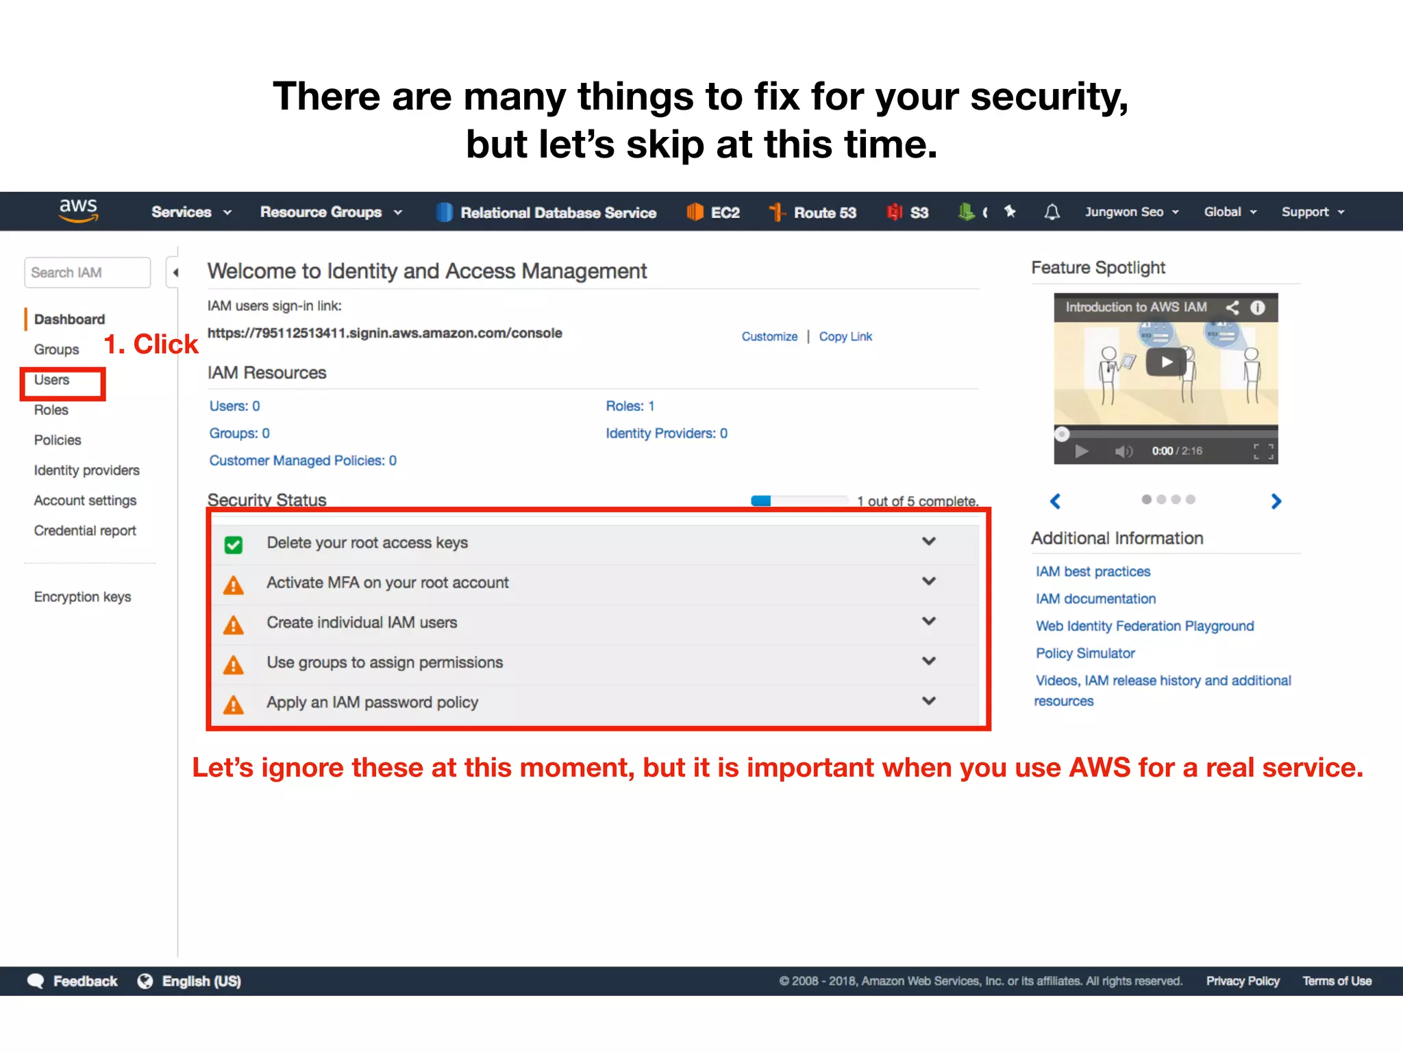Select Dashboard in the IAM sidebar
Viewport: 1403px width, 1052px height.
(69, 319)
